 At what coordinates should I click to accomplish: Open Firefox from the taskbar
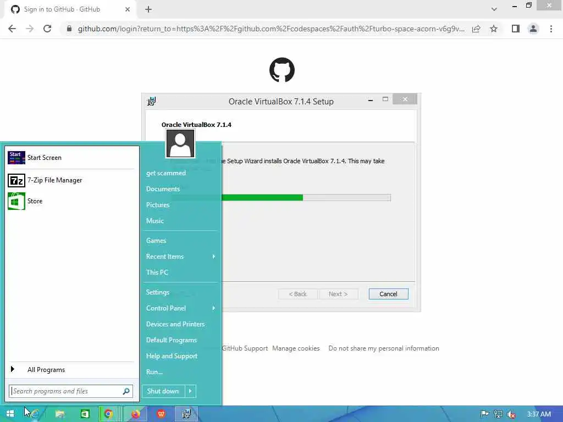click(x=135, y=414)
